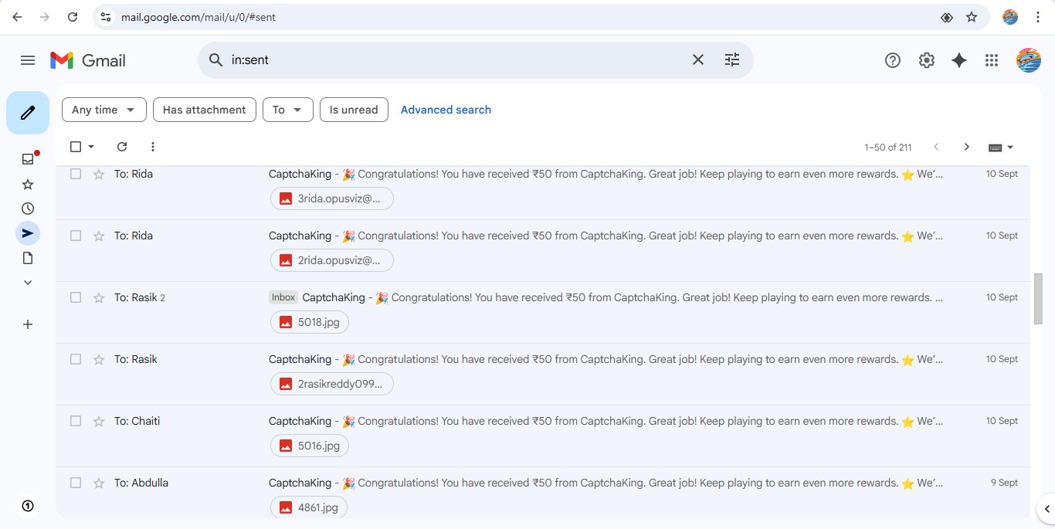Viewport: 1055px width, 529px height.
Task: Open the To recipient filter dropdown
Action: pyautogui.click(x=287, y=110)
